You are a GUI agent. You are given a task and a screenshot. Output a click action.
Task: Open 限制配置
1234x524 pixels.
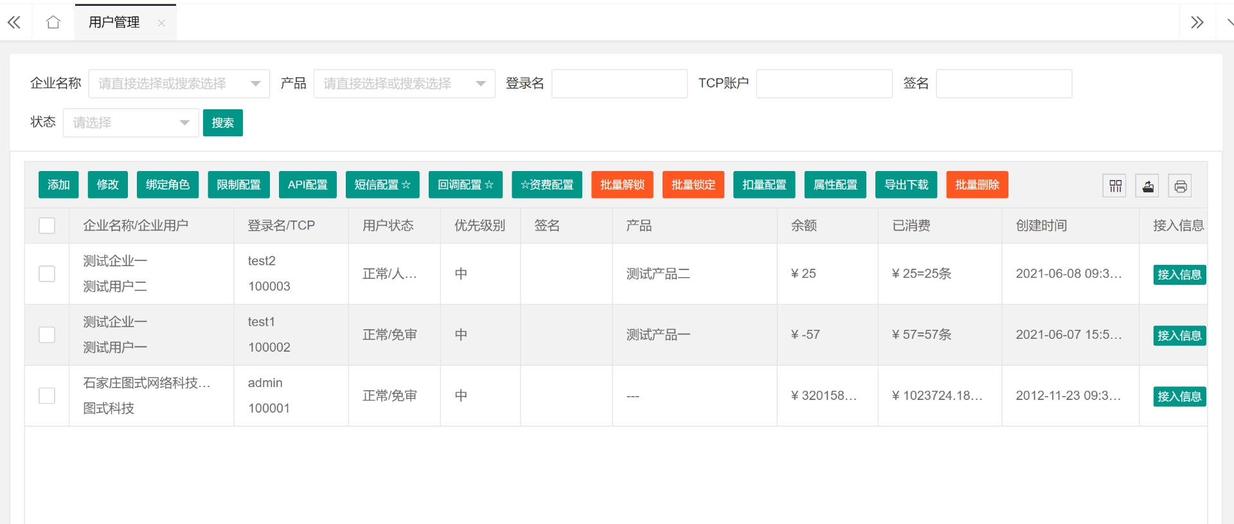click(238, 185)
